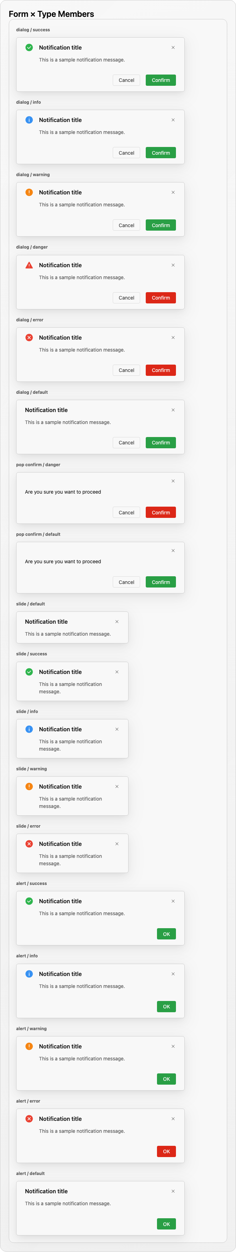This screenshot has width=236, height=1252.
Task: Click OK in alert / error notification
Action: 166,1151
